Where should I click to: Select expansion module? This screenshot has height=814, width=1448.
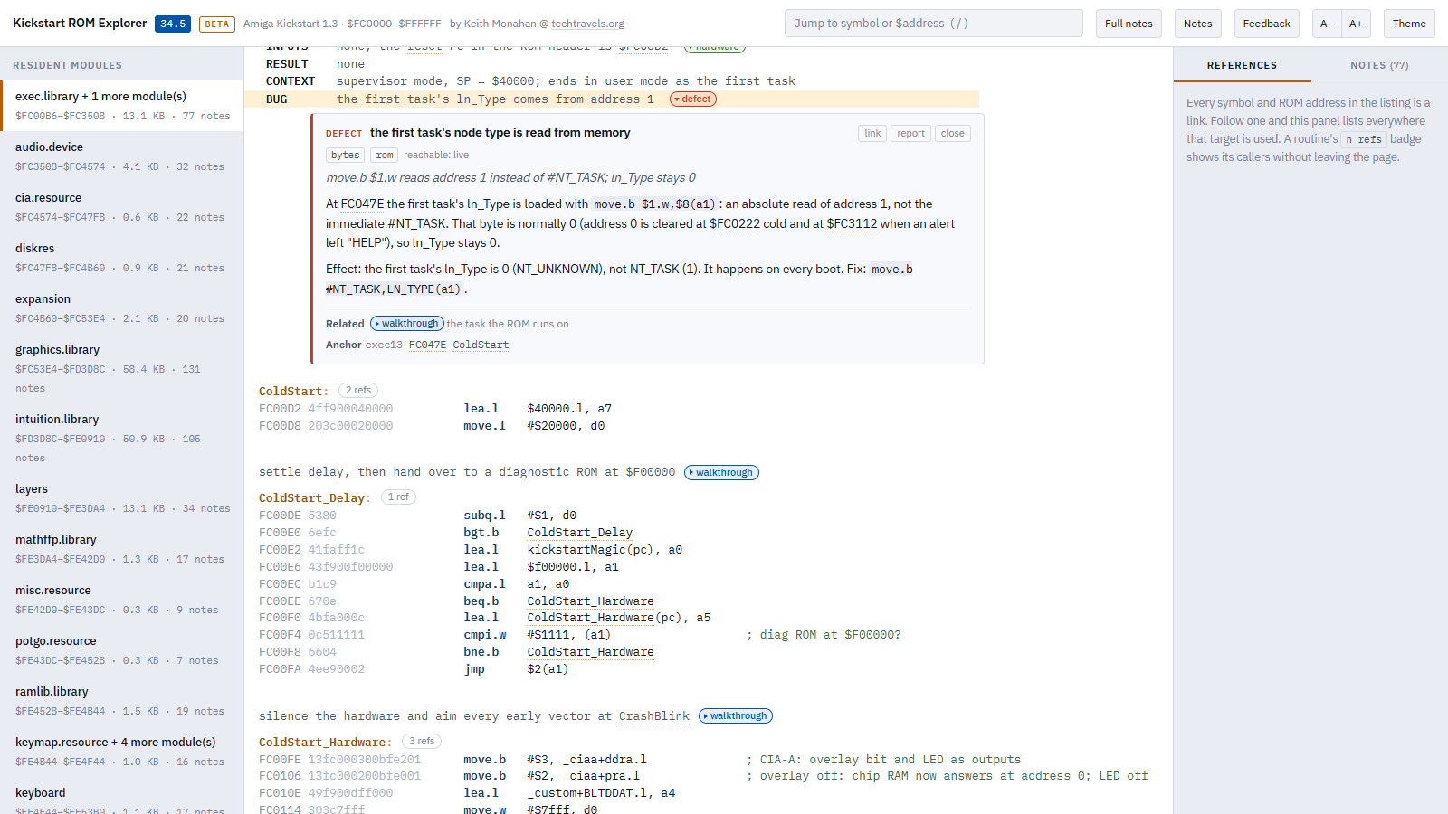coord(122,308)
